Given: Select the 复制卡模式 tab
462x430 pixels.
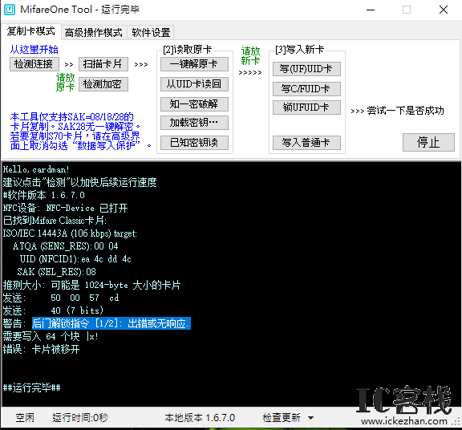Looking at the screenshot, I should tap(31, 31).
